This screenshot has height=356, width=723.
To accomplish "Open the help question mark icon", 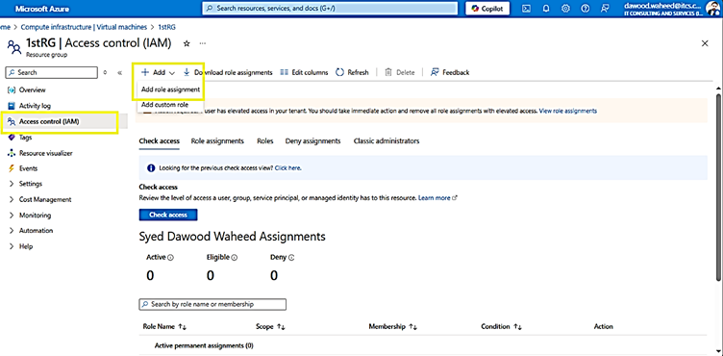I will tap(586, 9).
